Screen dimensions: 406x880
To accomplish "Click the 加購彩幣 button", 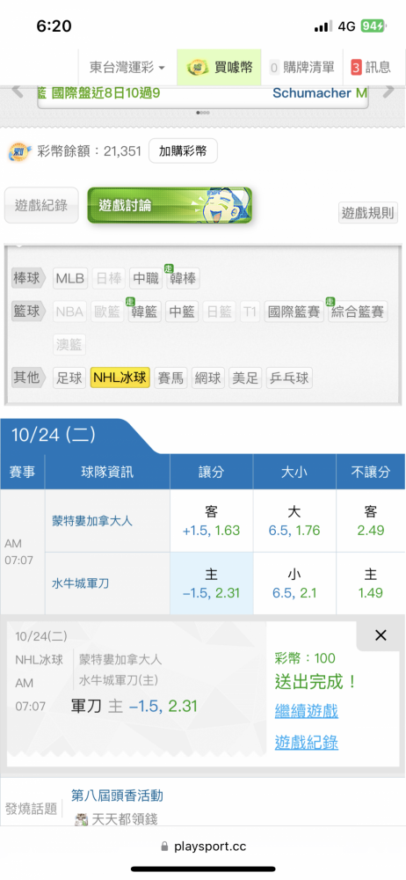I will point(183,151).
